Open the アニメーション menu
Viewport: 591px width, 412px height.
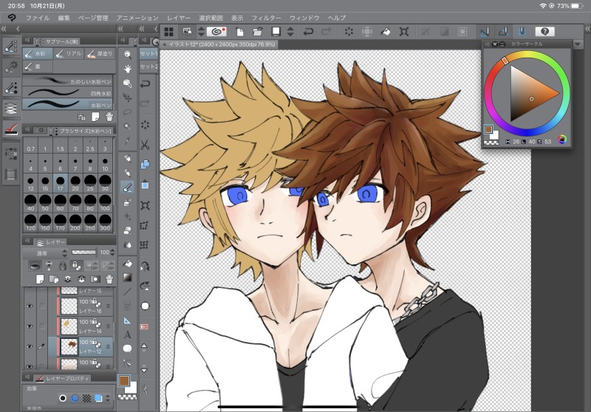coord(137,18)
